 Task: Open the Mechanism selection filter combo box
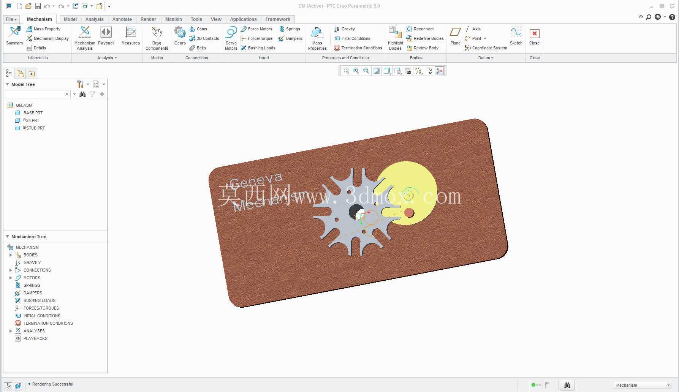click(642, 385)
